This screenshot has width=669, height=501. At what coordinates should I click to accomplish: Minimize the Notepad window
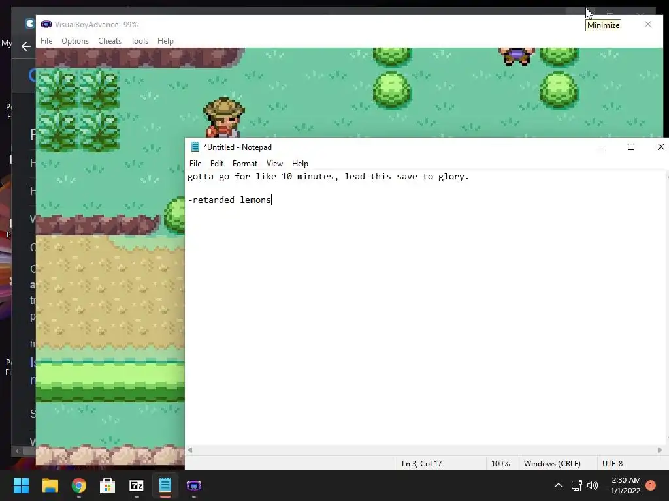[x=602, y=147]
